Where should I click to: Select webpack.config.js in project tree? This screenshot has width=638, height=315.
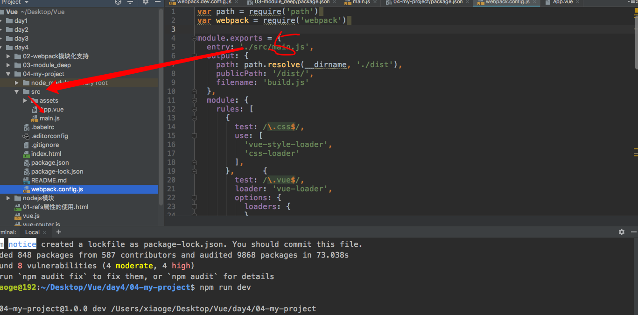79,189
